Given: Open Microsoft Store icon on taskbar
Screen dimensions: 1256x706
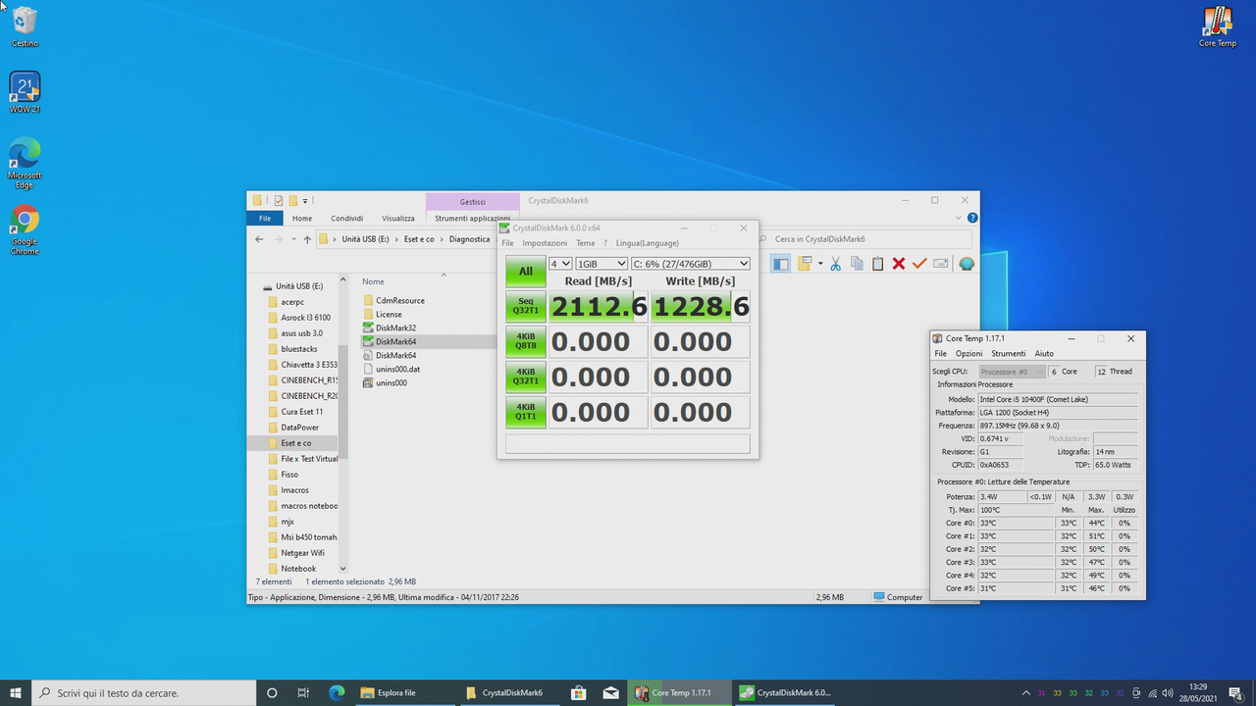Looking at the screenshot, I should pyautogui.click(x=579, y=692).
